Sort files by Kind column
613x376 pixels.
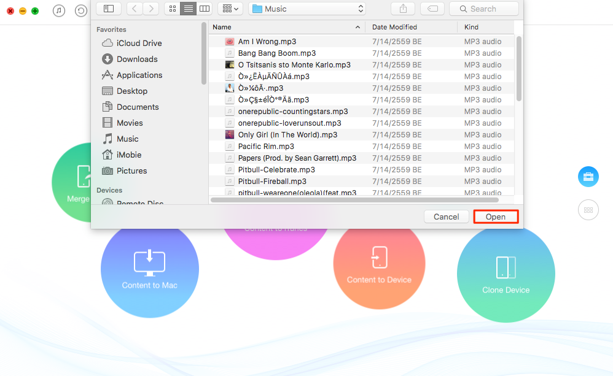click(486, 27)
